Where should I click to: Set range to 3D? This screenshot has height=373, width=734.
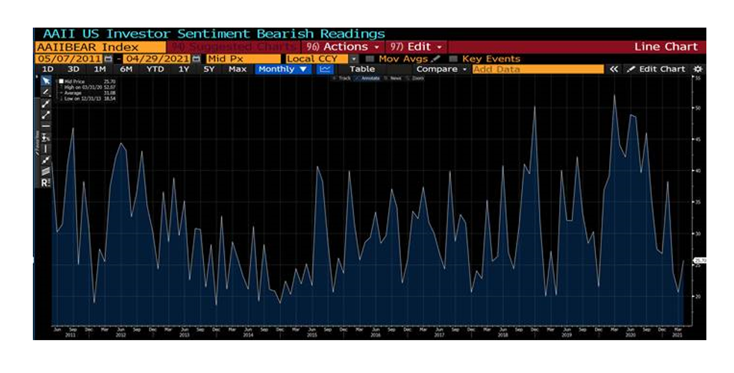click(73, 69)
